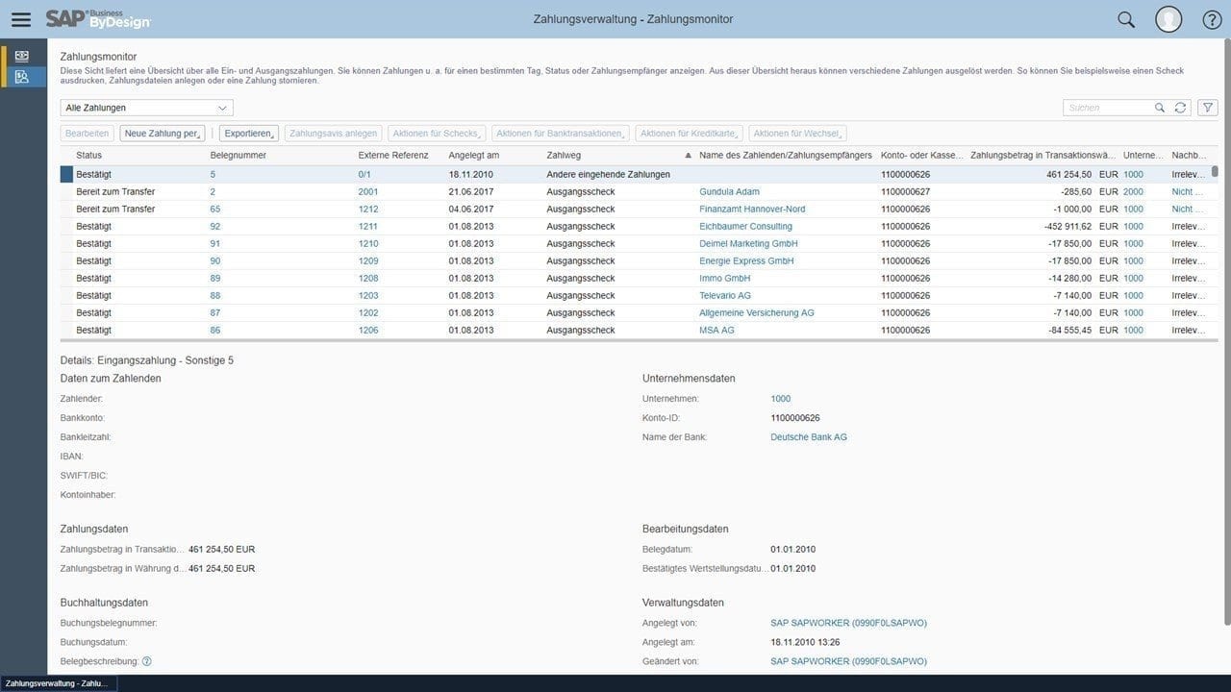Click the Bearbeiten button

click(88, 134)
